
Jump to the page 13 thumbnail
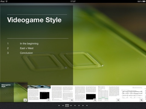click(85, 94)
